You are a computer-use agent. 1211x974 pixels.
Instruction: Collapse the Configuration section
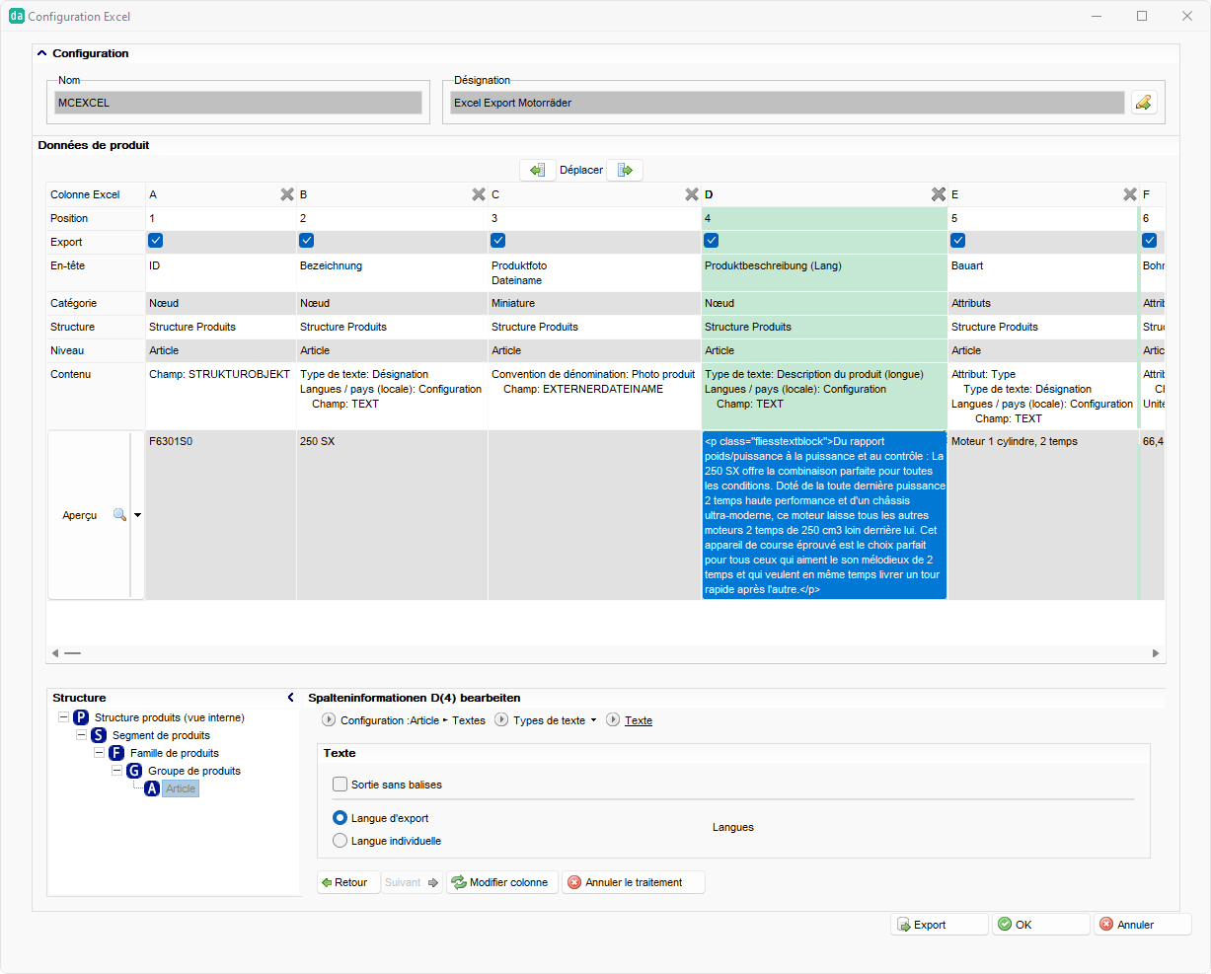tap(41, 53)
